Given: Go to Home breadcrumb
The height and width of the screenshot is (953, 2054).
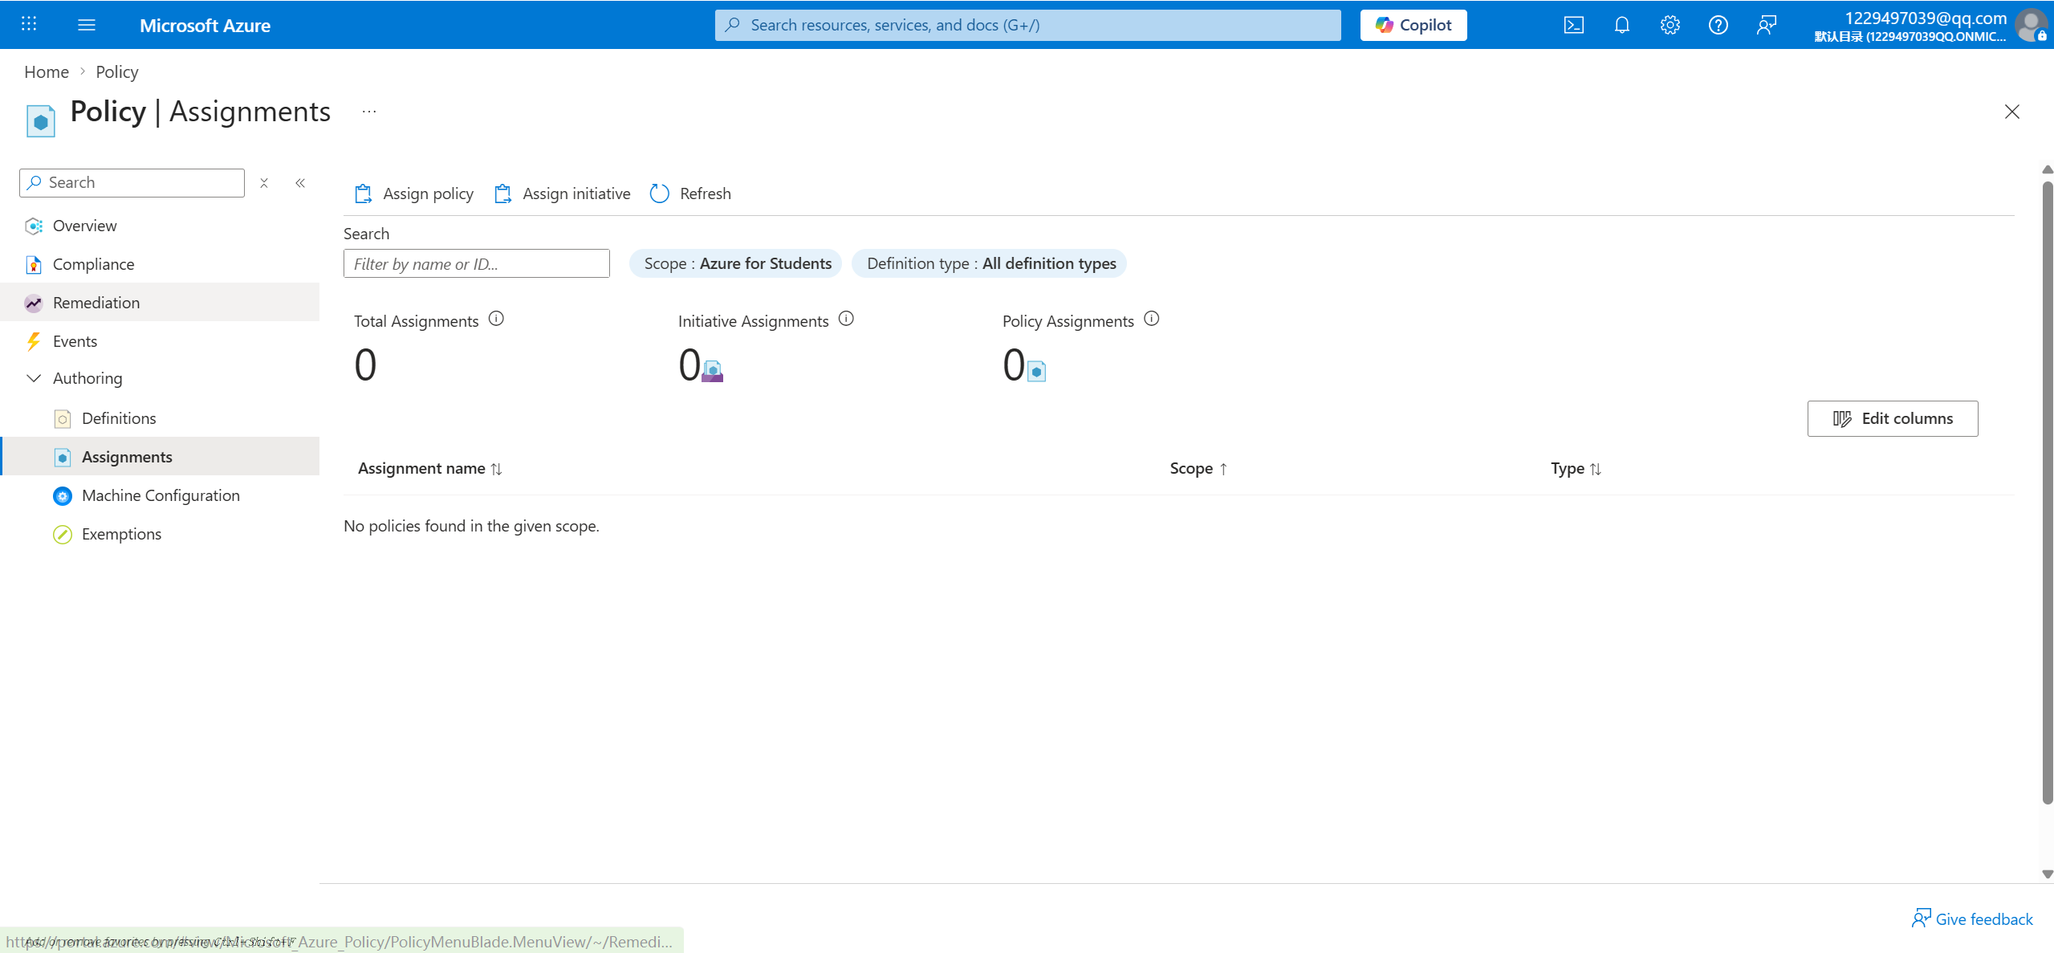Looking at the screenshot, I should (x=47, y=71).
